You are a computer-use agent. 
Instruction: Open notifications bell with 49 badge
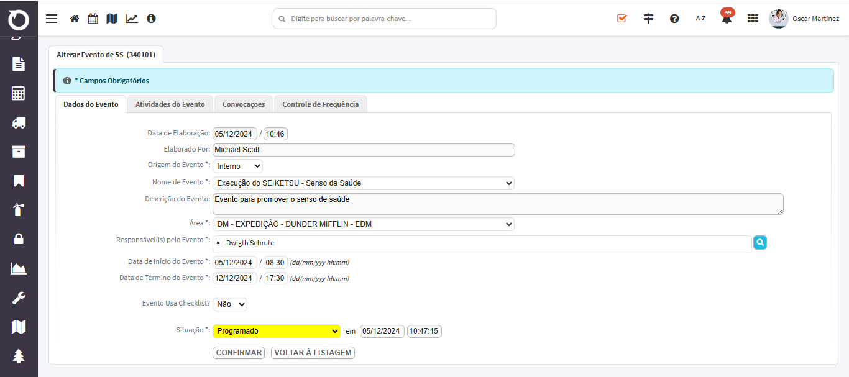(x=727, y=17)
